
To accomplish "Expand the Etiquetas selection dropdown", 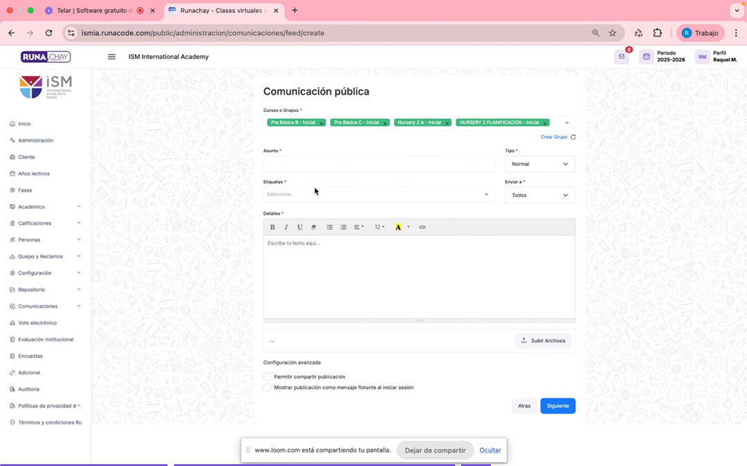I will 378,194.
